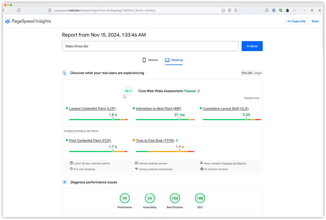Click the FCP value 1.7 s
The width and height of the screenshot is (326, 220).
113,147
